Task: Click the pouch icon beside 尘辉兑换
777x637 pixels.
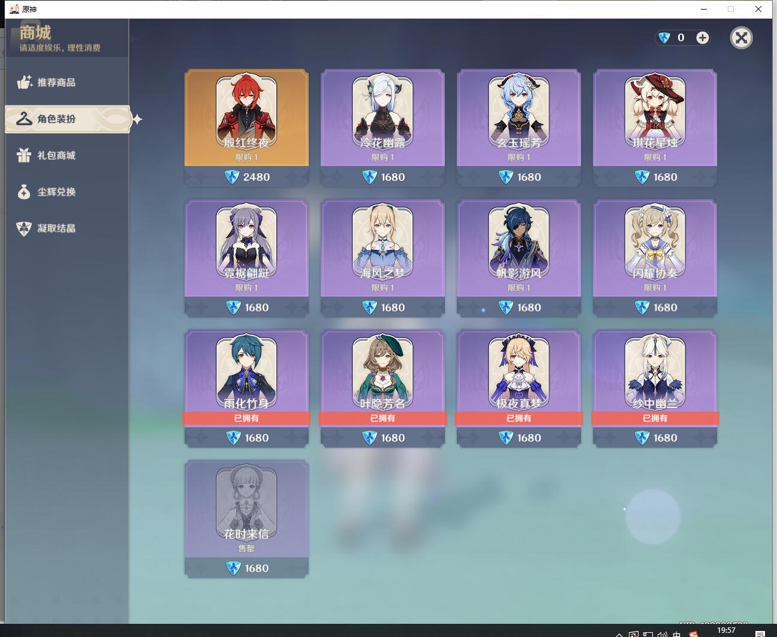Action: coord(24,192)
